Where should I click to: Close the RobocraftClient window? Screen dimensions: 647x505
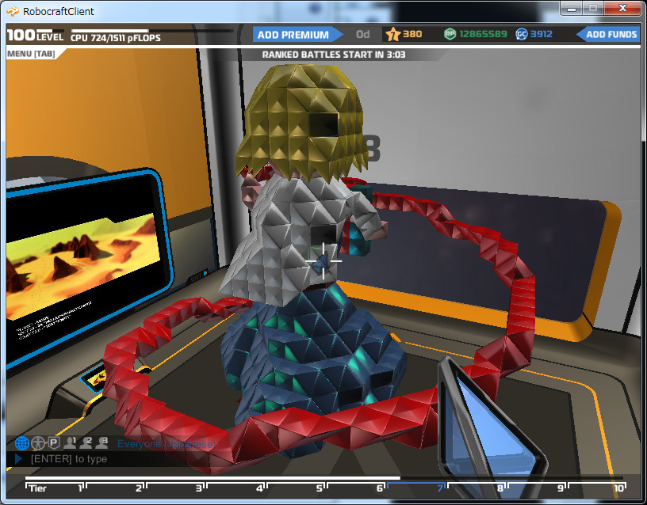[622, 9]
